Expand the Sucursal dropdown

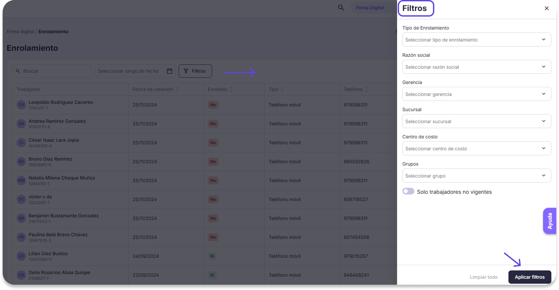[x=477, y=121]
